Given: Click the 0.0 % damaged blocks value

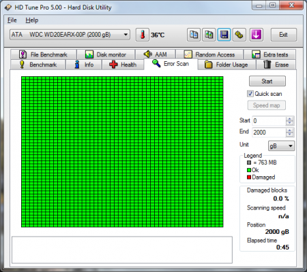Looking at the screenshot, I should (281, 199).
